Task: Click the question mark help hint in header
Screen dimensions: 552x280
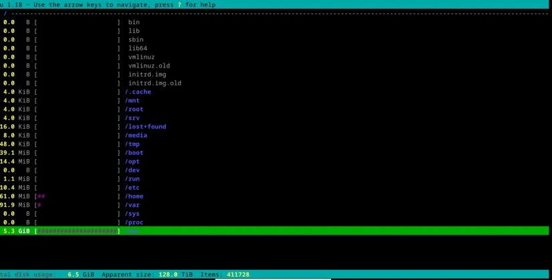Action: 179,5
